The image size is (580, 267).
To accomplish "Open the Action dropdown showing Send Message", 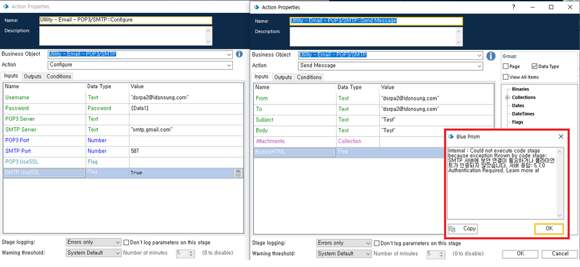I will pyautogui.click(x=480, y=66).
